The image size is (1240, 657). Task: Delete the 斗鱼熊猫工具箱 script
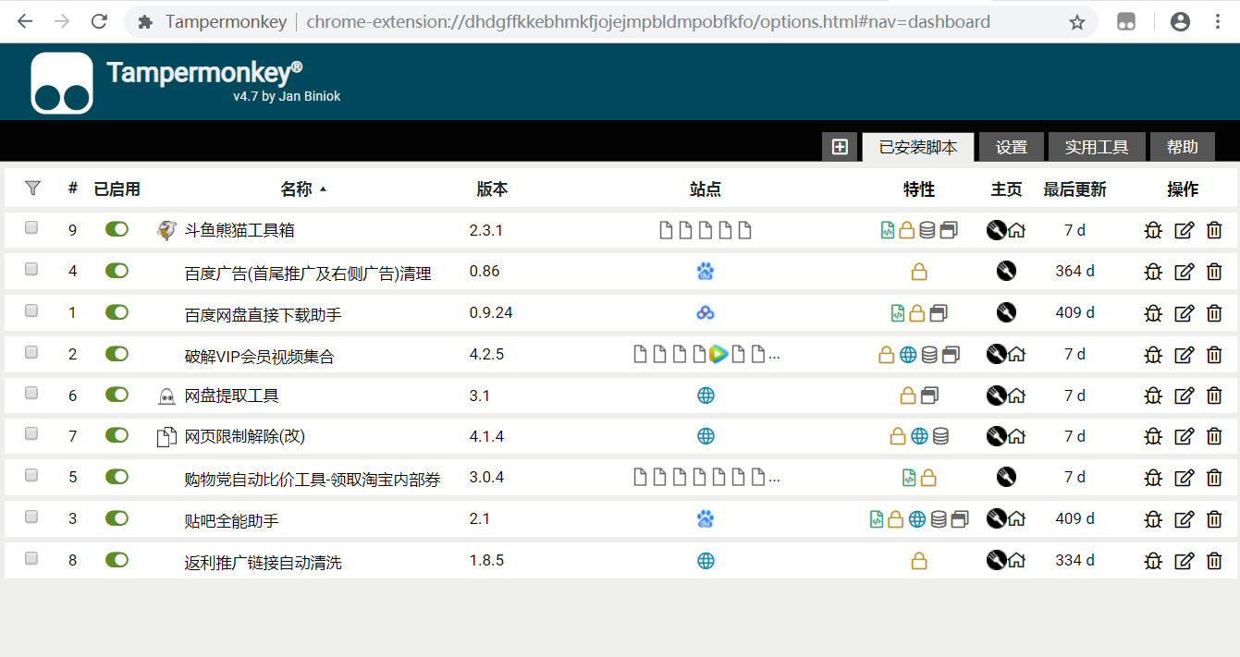1214,230
